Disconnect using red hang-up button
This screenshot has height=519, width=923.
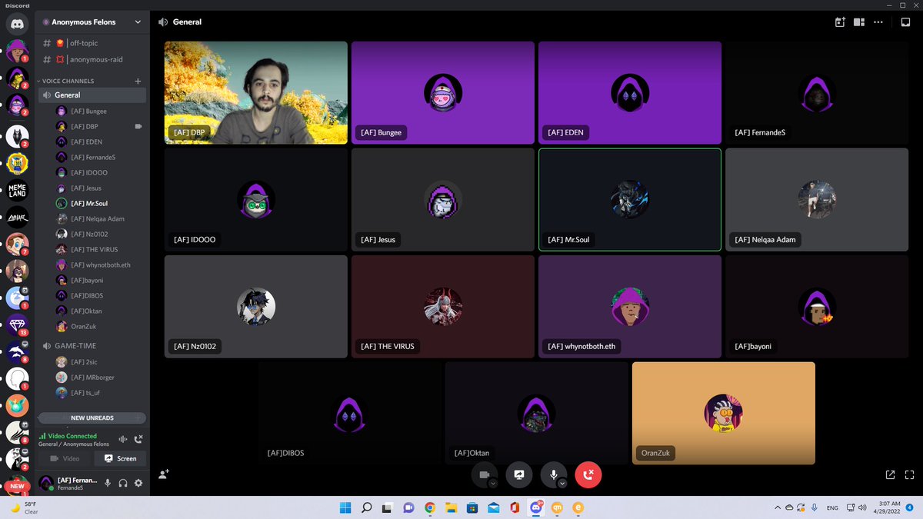pos(588,475)
